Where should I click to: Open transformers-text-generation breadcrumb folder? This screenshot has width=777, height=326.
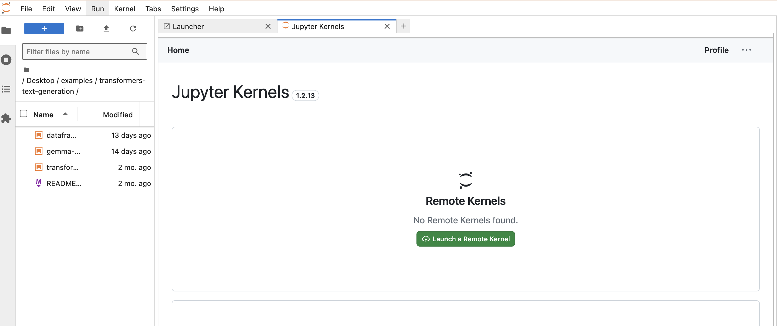[x=84, y=86]
